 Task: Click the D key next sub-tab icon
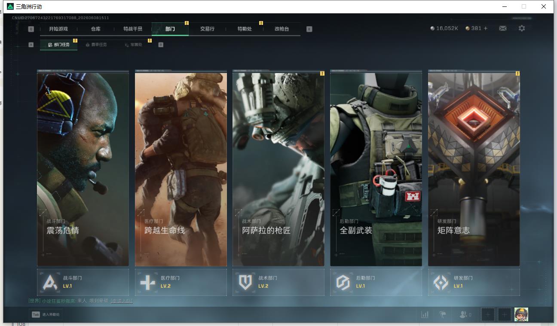(161, 45)
